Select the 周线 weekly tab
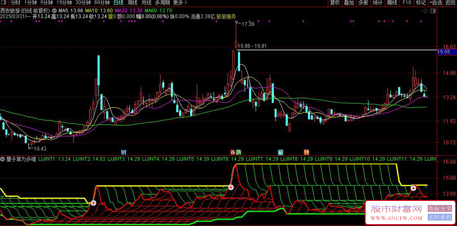 tap(133, 3)
